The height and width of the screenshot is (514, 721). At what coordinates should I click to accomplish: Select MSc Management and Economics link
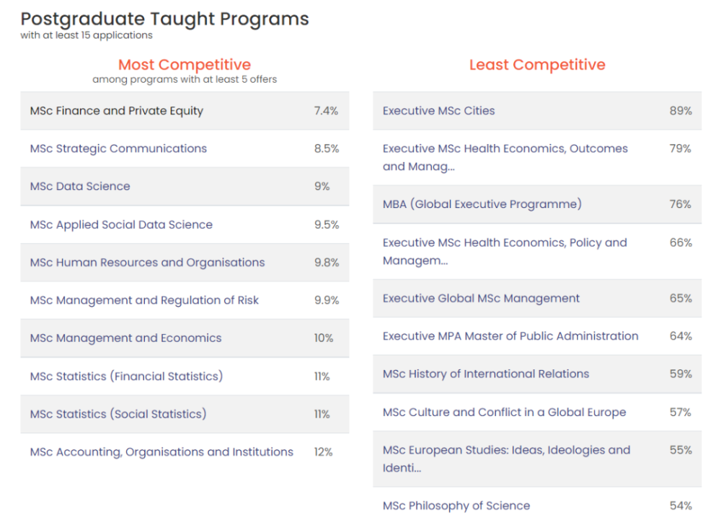pos(125,338)
